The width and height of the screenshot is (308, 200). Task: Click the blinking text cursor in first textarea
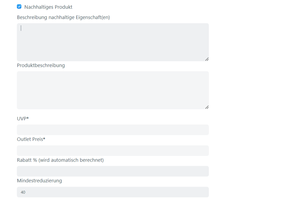[x=21, y=28]
